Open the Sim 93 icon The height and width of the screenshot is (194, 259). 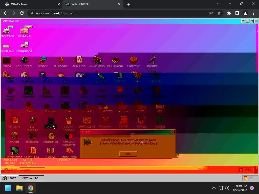51,152
